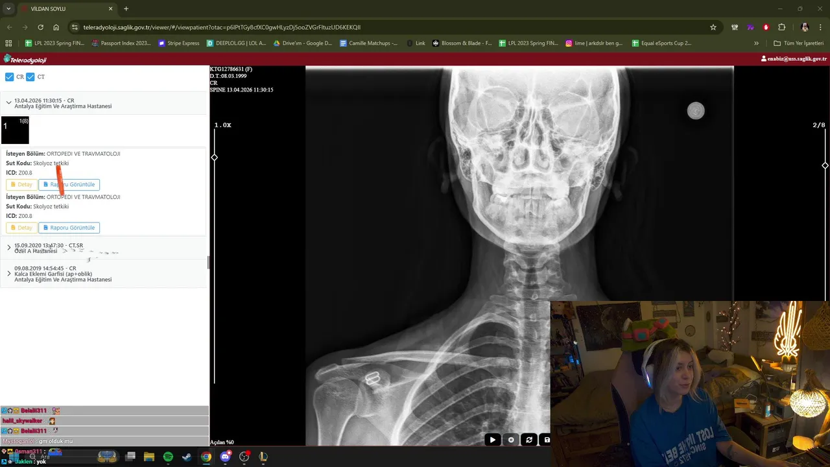This screenshot has height=467, width=830.
Task: Click the browser forward arrow
Action: click(x=25, y=27)
